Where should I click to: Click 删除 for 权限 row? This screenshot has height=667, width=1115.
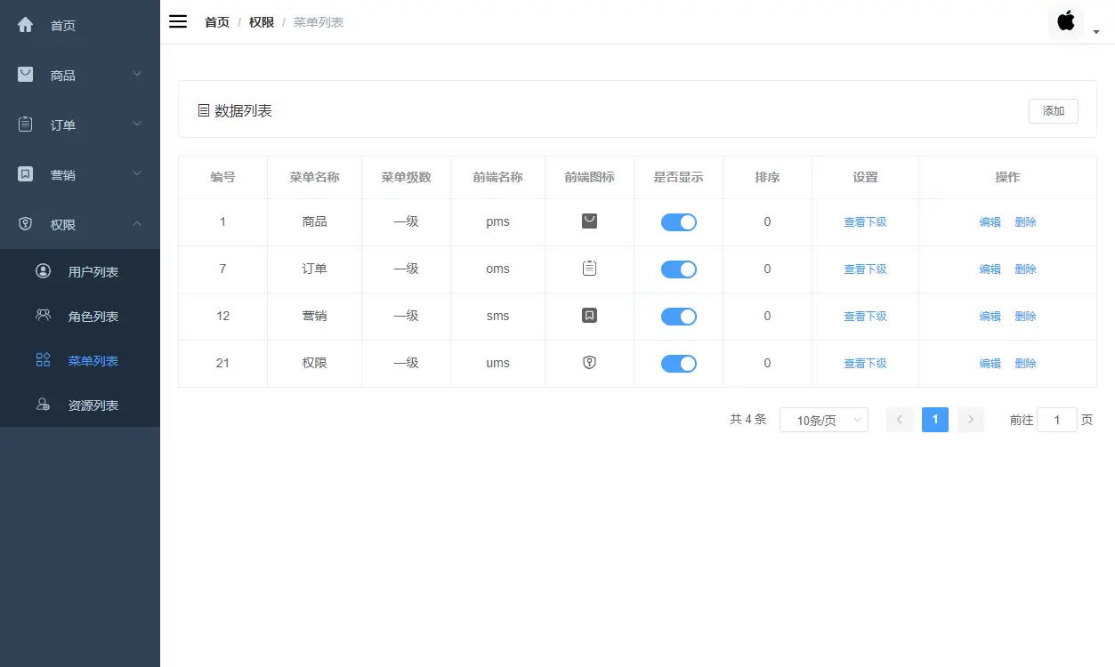point(1025,364)
